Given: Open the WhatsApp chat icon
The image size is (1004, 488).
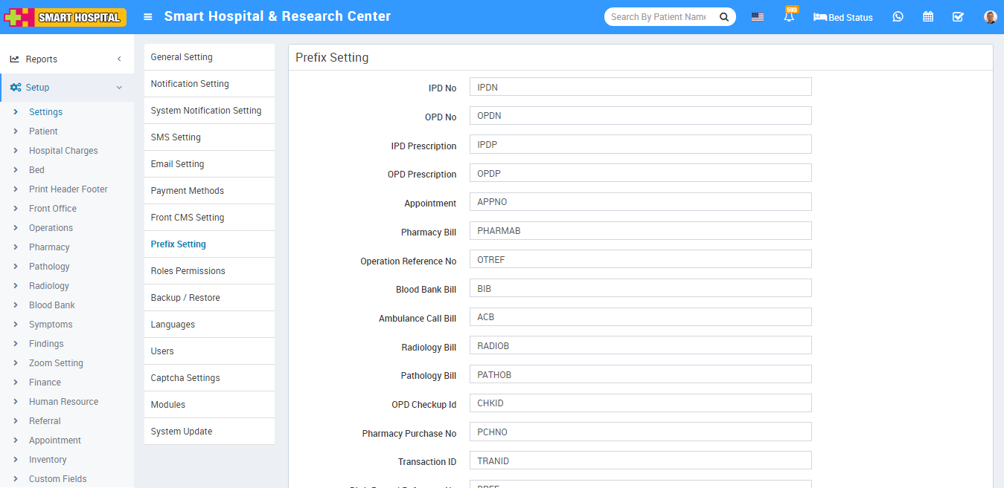Looking at the screenshot, I should pyautogui.click(x=898, y=17).
